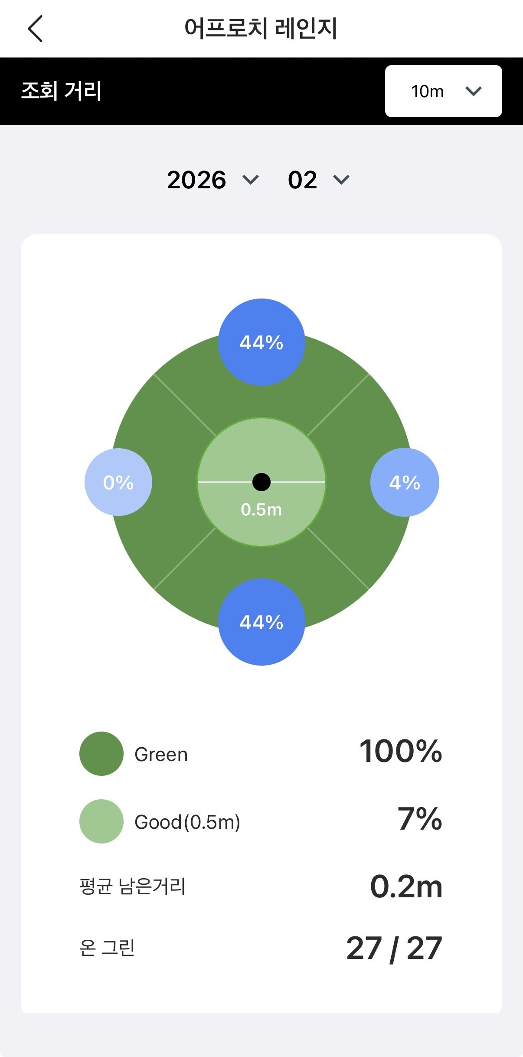This screenshot has width=523, height=1057.
Task: Tap the 27 / 27 on-green count
Action: click(x=394, y=948)
